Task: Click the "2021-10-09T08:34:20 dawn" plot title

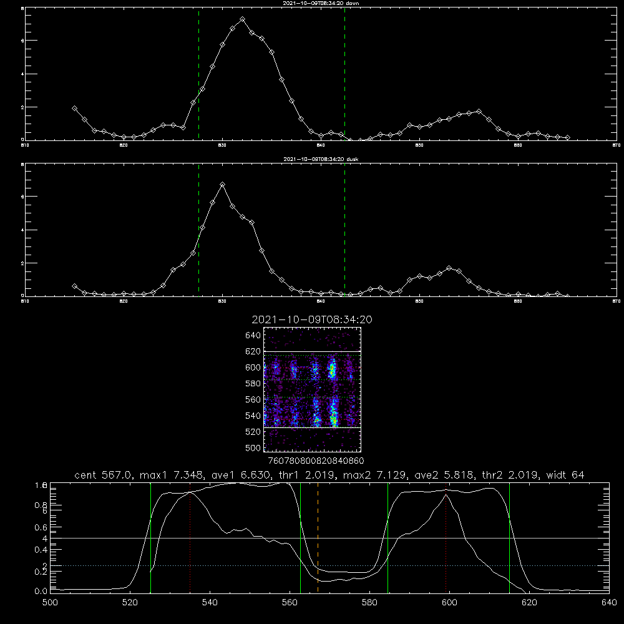Action: tap(321, 3)
